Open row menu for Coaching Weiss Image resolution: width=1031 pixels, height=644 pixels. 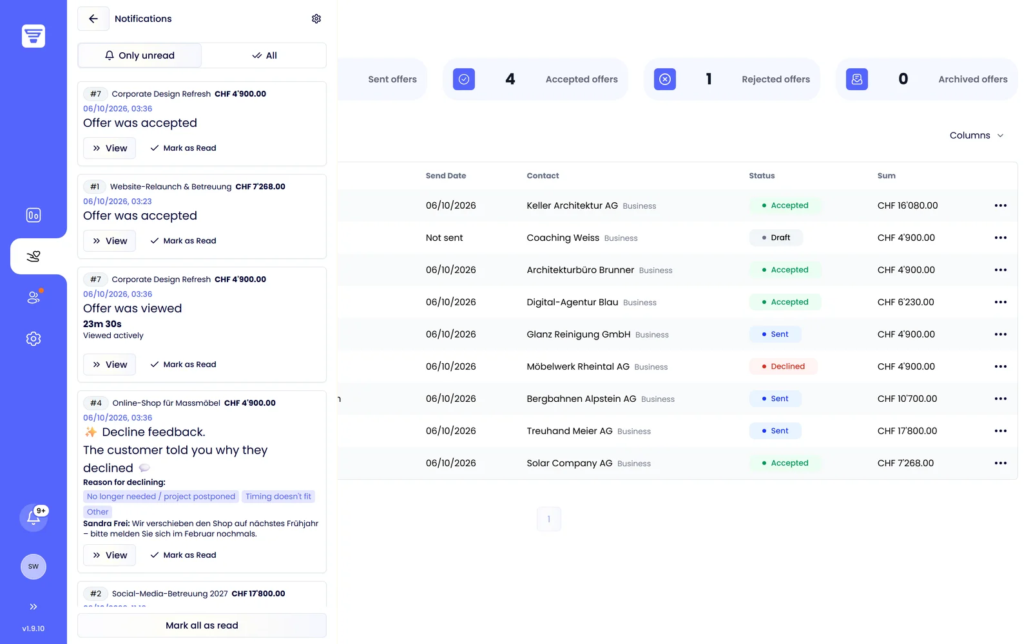pyautogui.click(x=1000, y=238)
